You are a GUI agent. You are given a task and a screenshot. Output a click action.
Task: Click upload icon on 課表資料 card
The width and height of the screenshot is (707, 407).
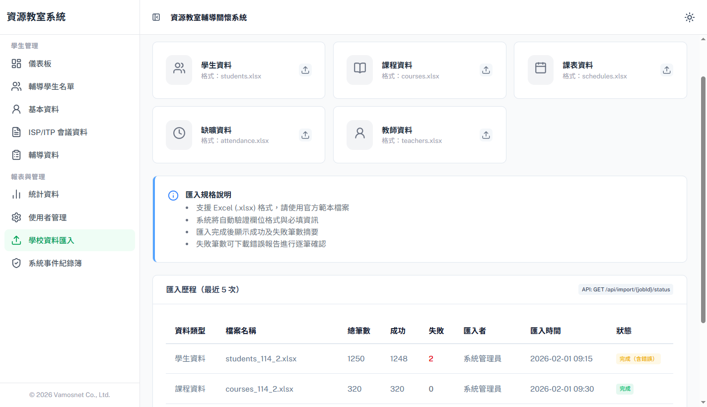667,70
